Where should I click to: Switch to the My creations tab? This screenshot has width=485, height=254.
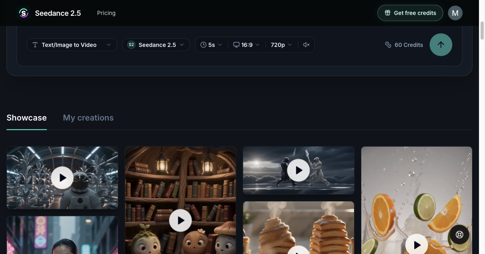(x=88, y=118)
